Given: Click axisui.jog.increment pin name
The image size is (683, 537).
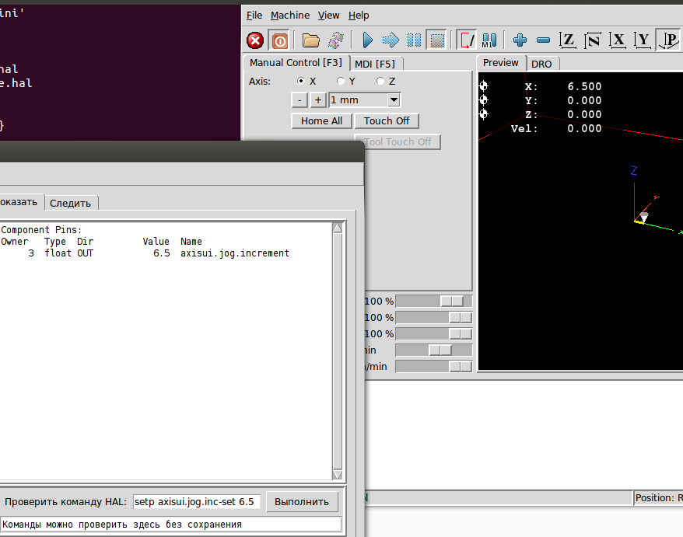Looking at the screenshot, I should coord(235,253).
